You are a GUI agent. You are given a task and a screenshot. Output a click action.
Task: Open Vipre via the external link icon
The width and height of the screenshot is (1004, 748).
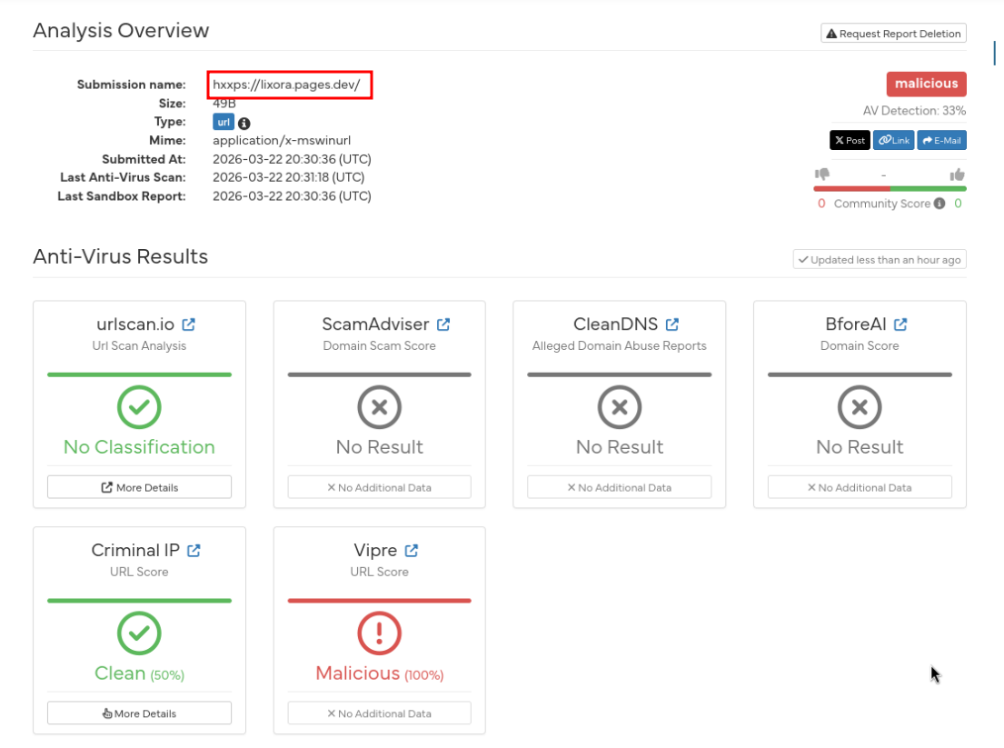(412, 549)
